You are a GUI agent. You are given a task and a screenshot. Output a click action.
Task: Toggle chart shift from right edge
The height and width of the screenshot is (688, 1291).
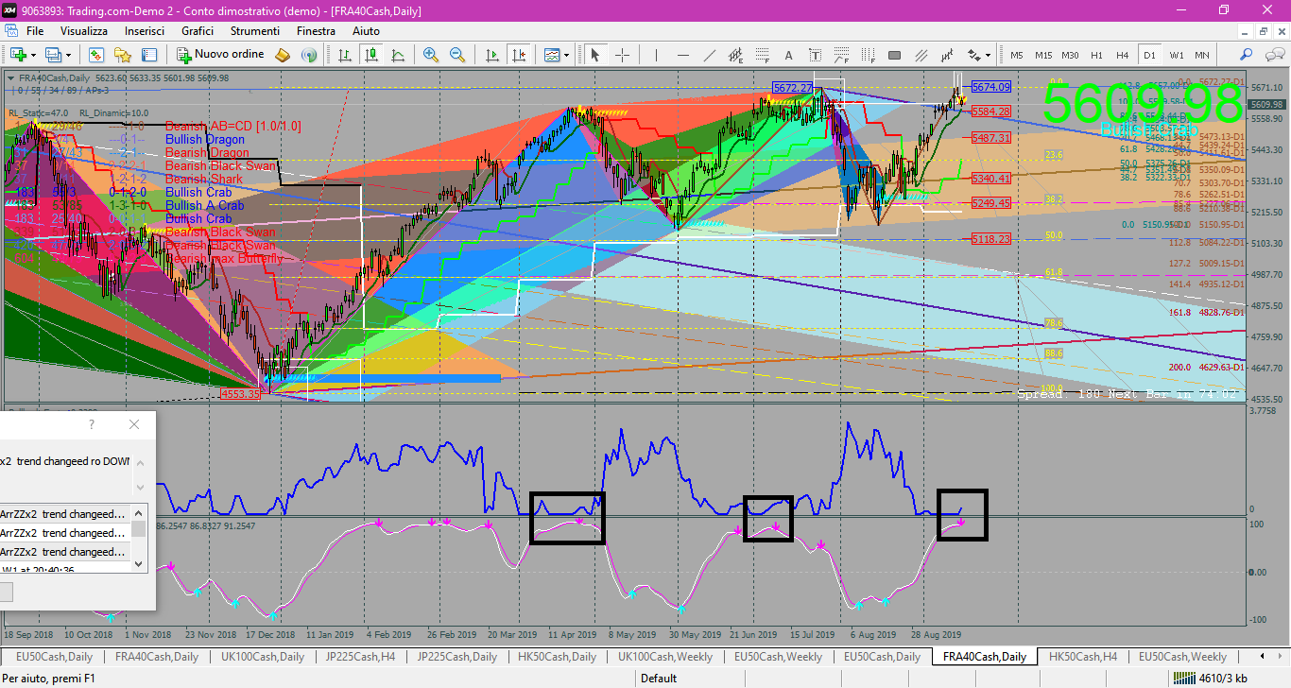pos(518,55)
